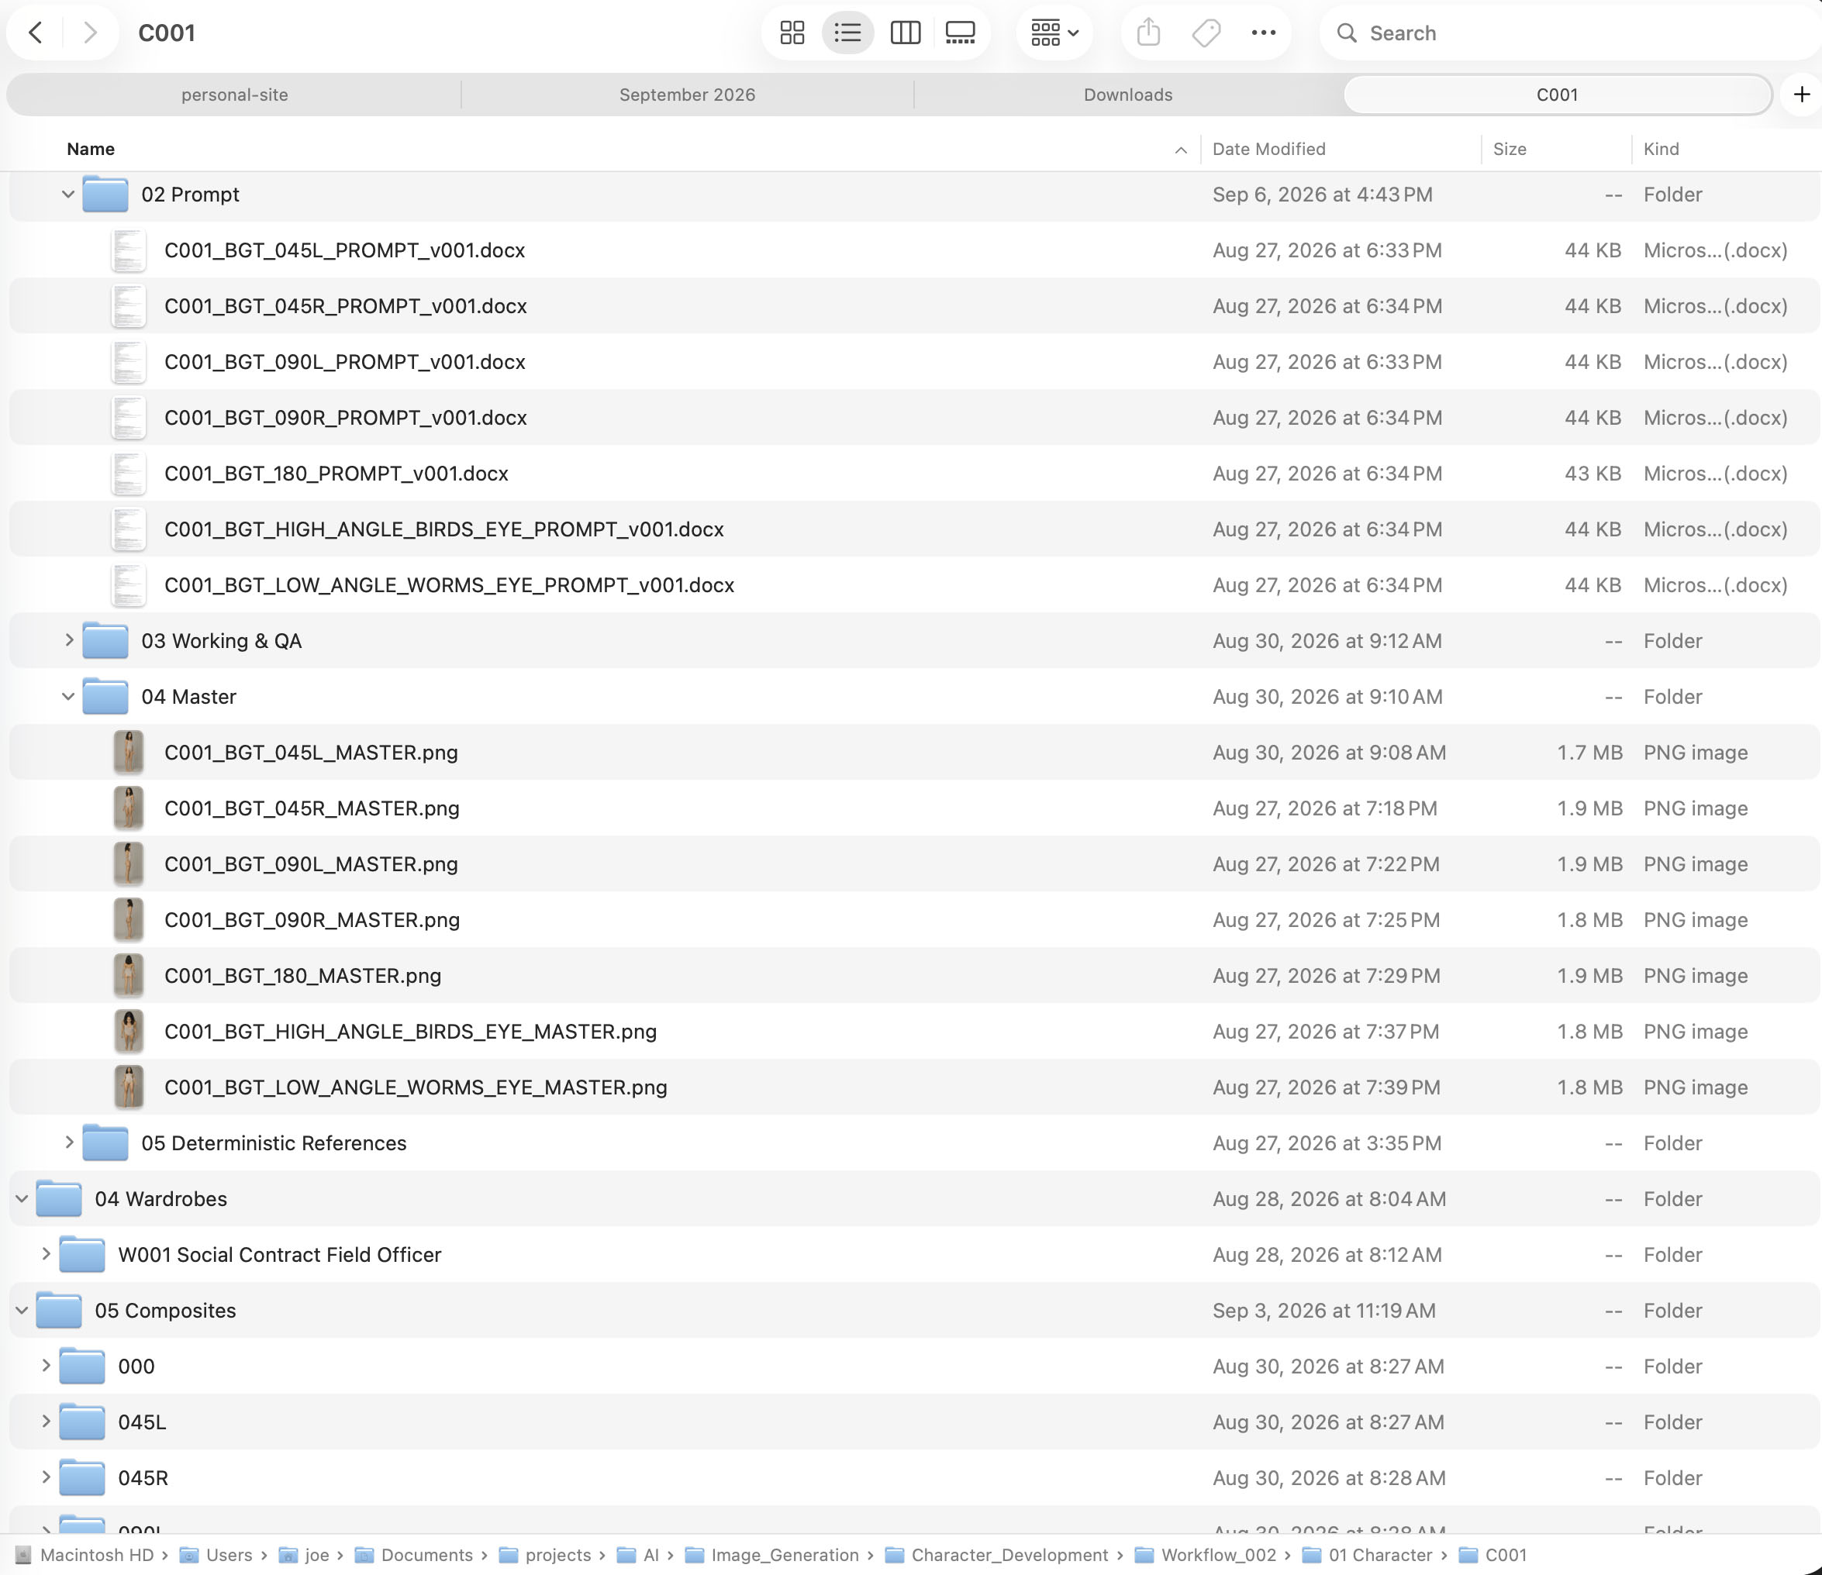Collapse the 02 Prompt folder

[67, 195]
